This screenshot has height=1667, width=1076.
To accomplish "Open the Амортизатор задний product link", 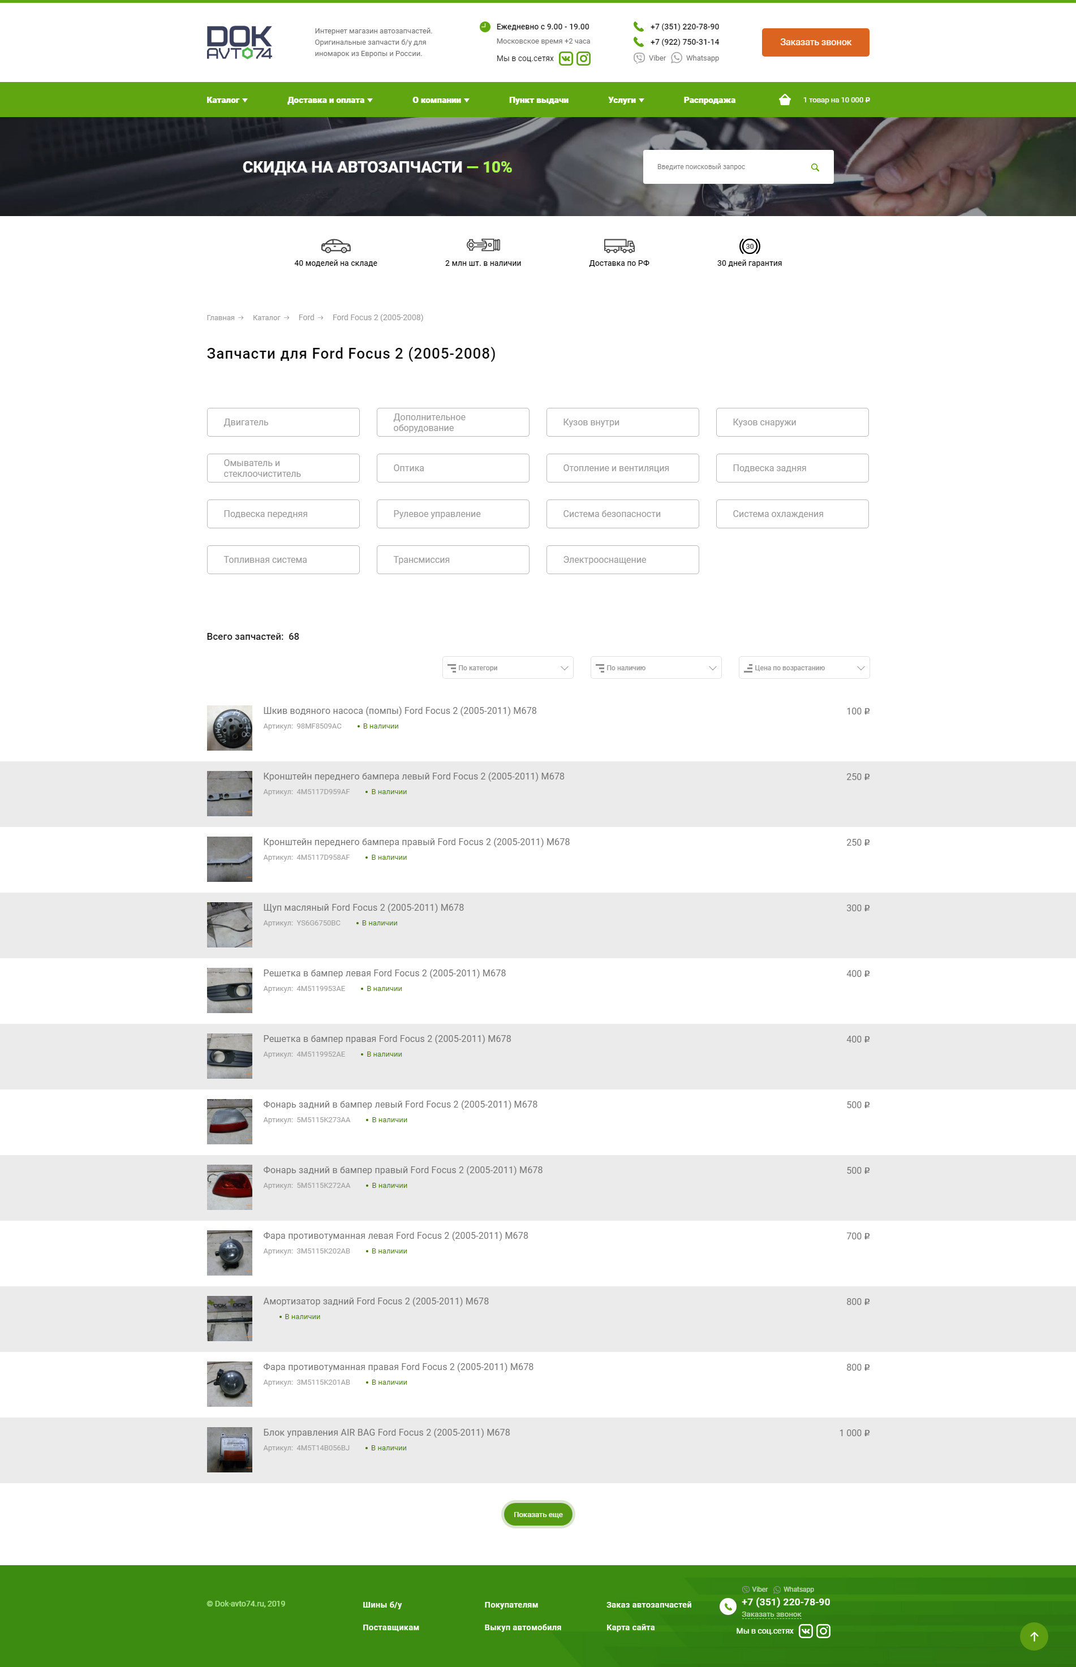I will (x=376, y=1301).
